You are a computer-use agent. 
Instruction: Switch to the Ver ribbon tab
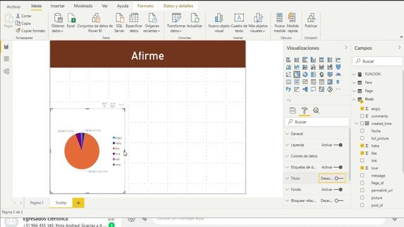[105, 6]
